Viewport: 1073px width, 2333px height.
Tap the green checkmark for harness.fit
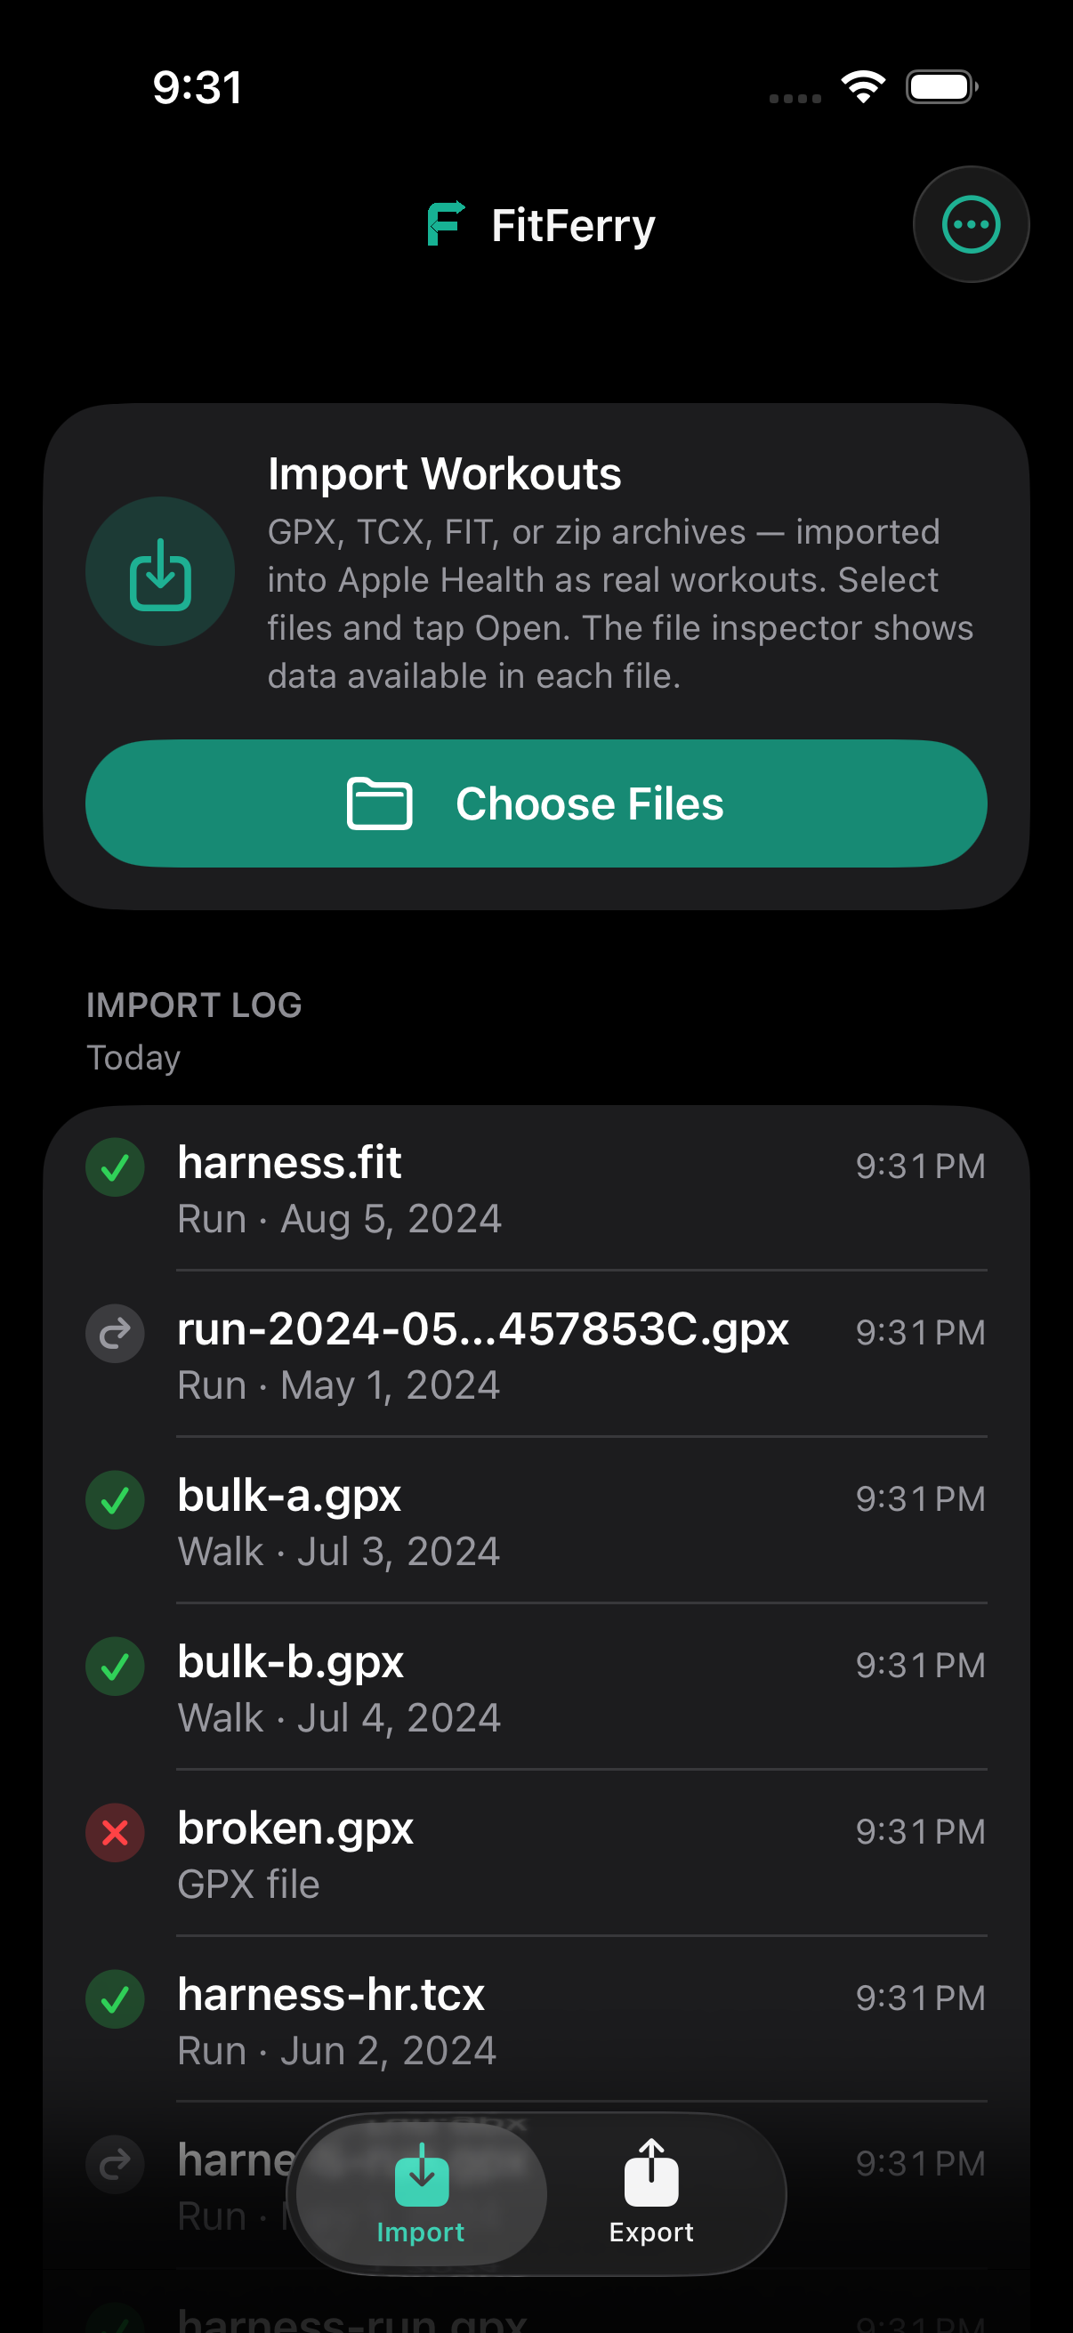[115, 1167]
